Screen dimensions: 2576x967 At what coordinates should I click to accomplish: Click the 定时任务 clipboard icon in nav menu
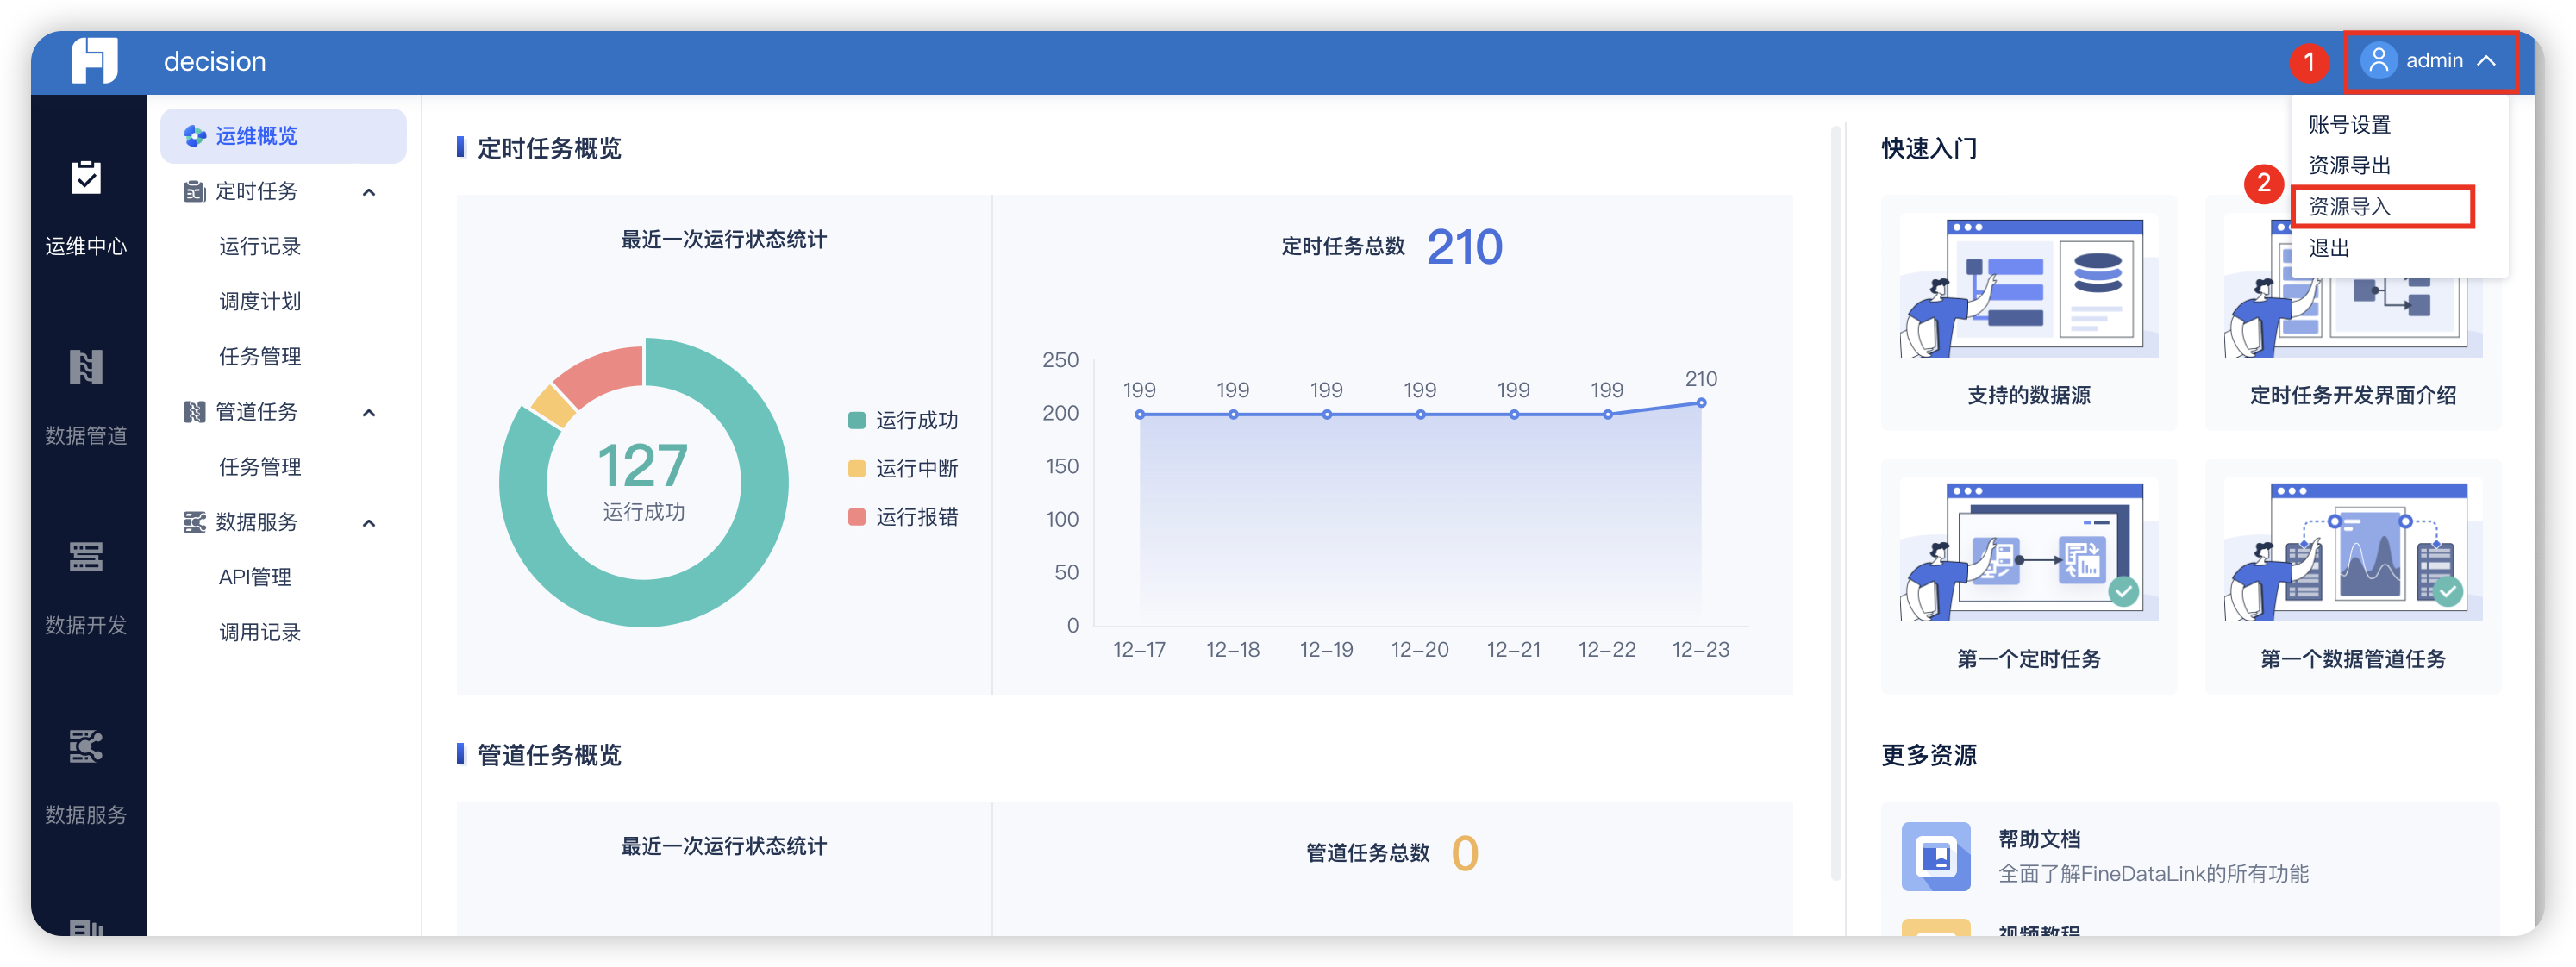(x=193, y=191)
